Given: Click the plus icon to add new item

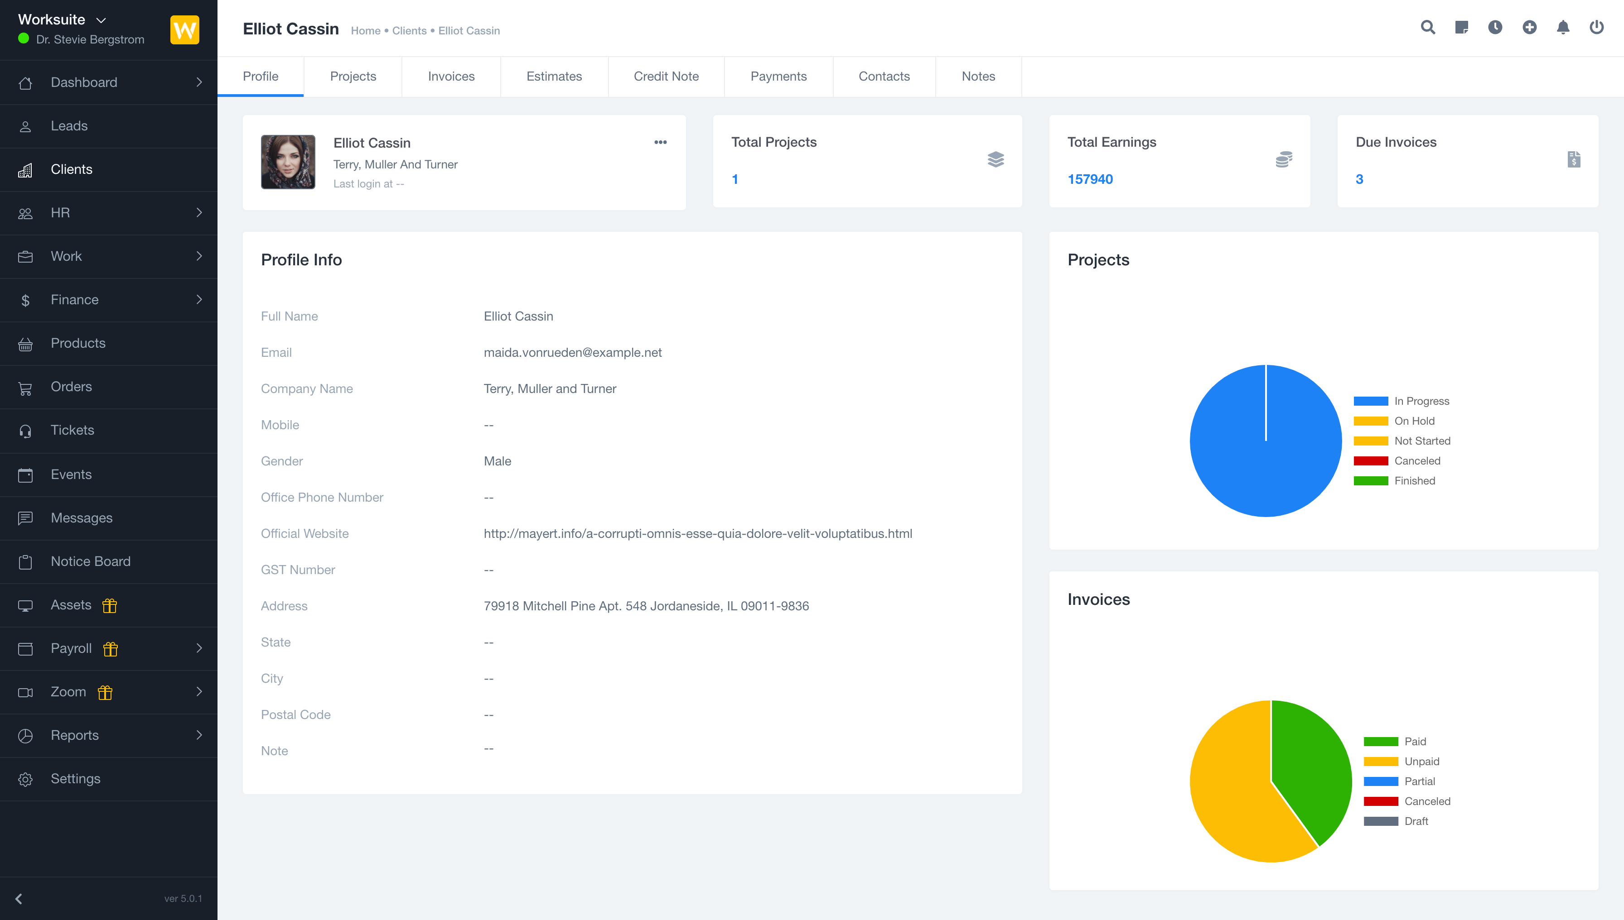Looking at the screenshot, I should click(x=1529, y=28).
